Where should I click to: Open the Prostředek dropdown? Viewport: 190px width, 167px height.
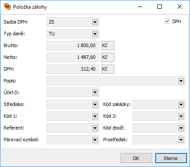tap(181, 140)
